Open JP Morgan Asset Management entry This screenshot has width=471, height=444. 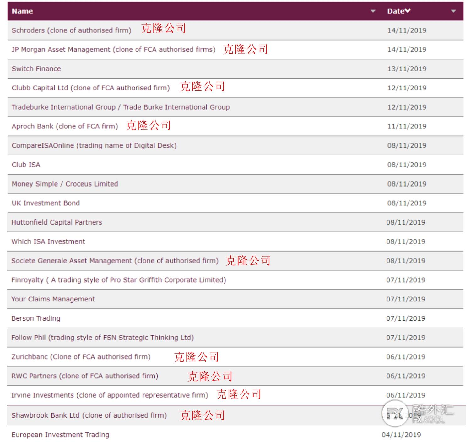tap(113, 50)
